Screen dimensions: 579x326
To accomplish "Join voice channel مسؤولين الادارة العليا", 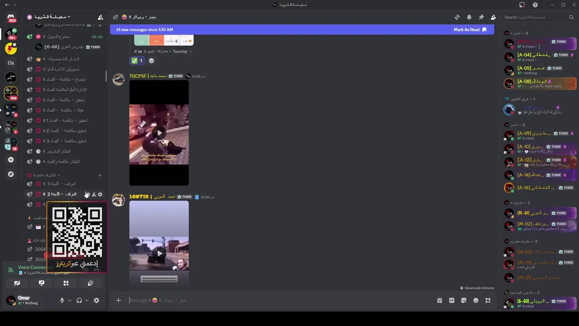I will pyautogui.click(x=63, y=69).
